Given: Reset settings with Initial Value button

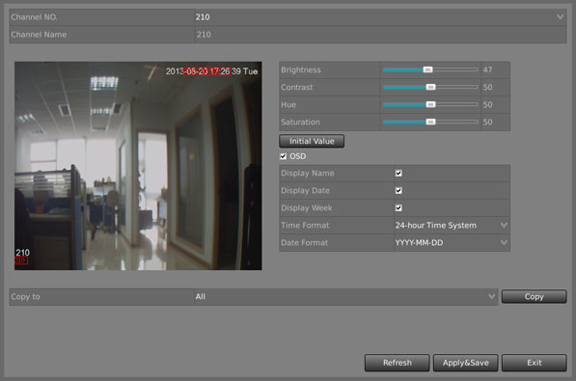Looking at the screenshot, I should coord(312,141).
